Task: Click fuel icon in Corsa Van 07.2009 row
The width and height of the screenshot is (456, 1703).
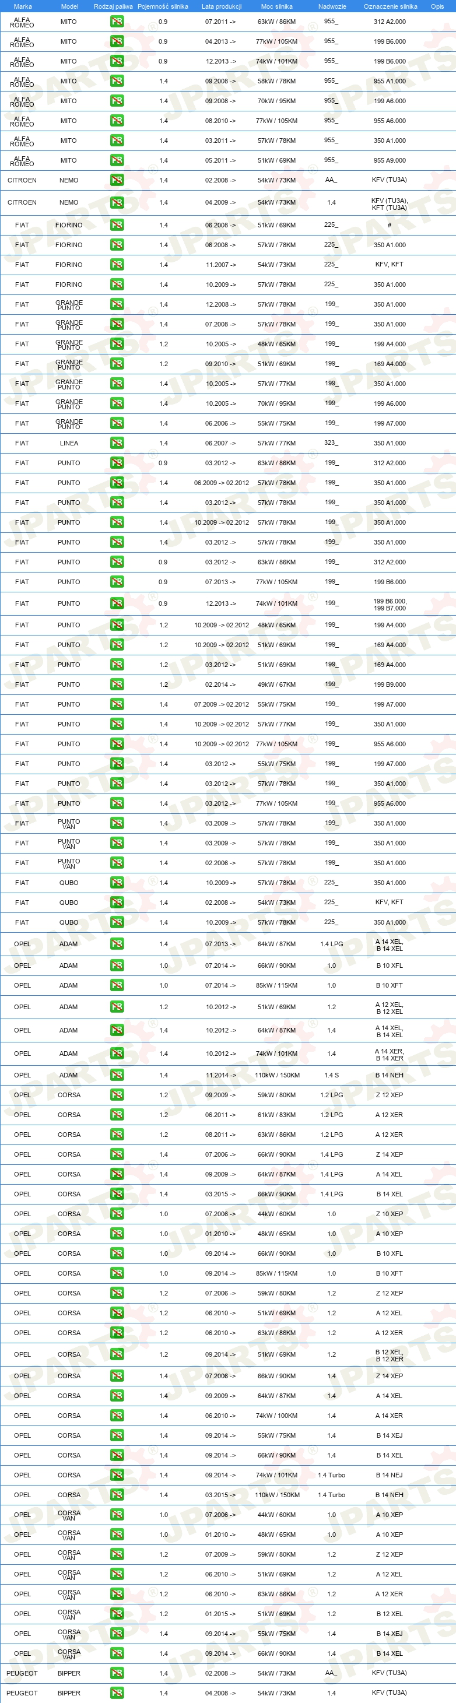Action: point(117,1554)
